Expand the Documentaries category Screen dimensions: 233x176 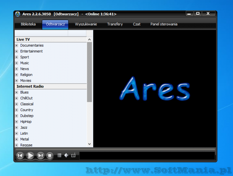[x=16, y=45]
